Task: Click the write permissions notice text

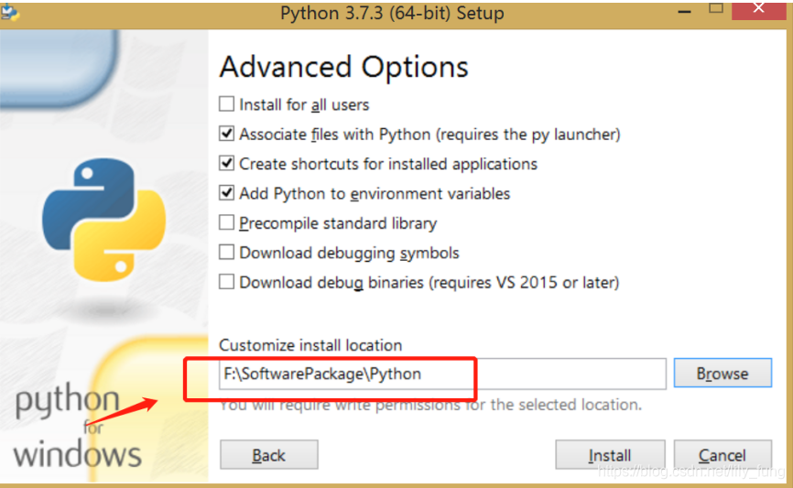Action: tap(431, 405)
